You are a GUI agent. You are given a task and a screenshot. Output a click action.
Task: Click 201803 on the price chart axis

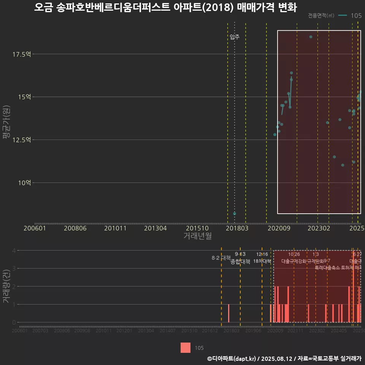tap(237, 228)
